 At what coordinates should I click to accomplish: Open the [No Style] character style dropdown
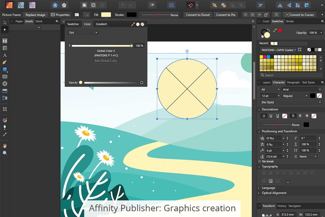pos(291,102)
